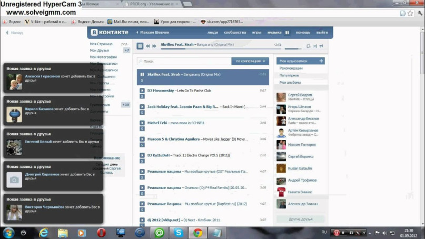Toggle broadcast to status megaphone icon
425x239 pixels.
pos(321,46)
